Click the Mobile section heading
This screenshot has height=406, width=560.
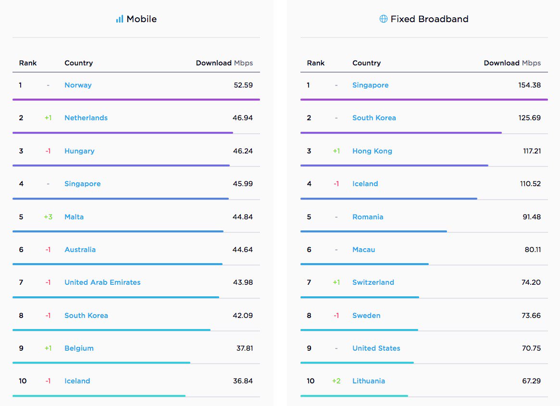point(141,19)
